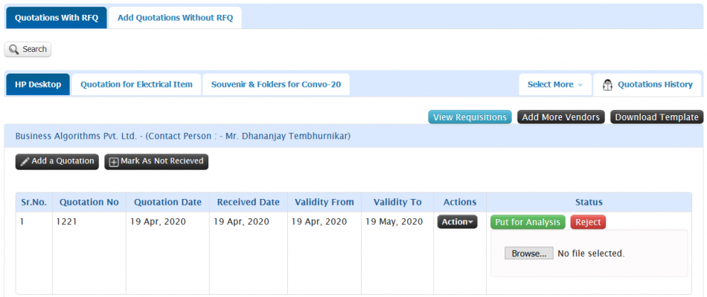Reject quotation 1221
This screenshot has width=707, height=297.
pyautogui.click(x=588, y=222)
